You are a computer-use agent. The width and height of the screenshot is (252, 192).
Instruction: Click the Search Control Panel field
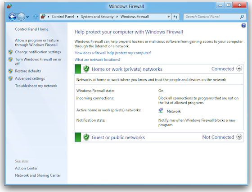click(x=215, y=17)
